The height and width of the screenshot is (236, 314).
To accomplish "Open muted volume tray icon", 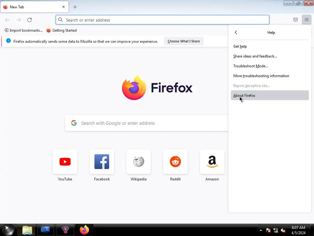I will pyautogui.click(x=283, y=230).
